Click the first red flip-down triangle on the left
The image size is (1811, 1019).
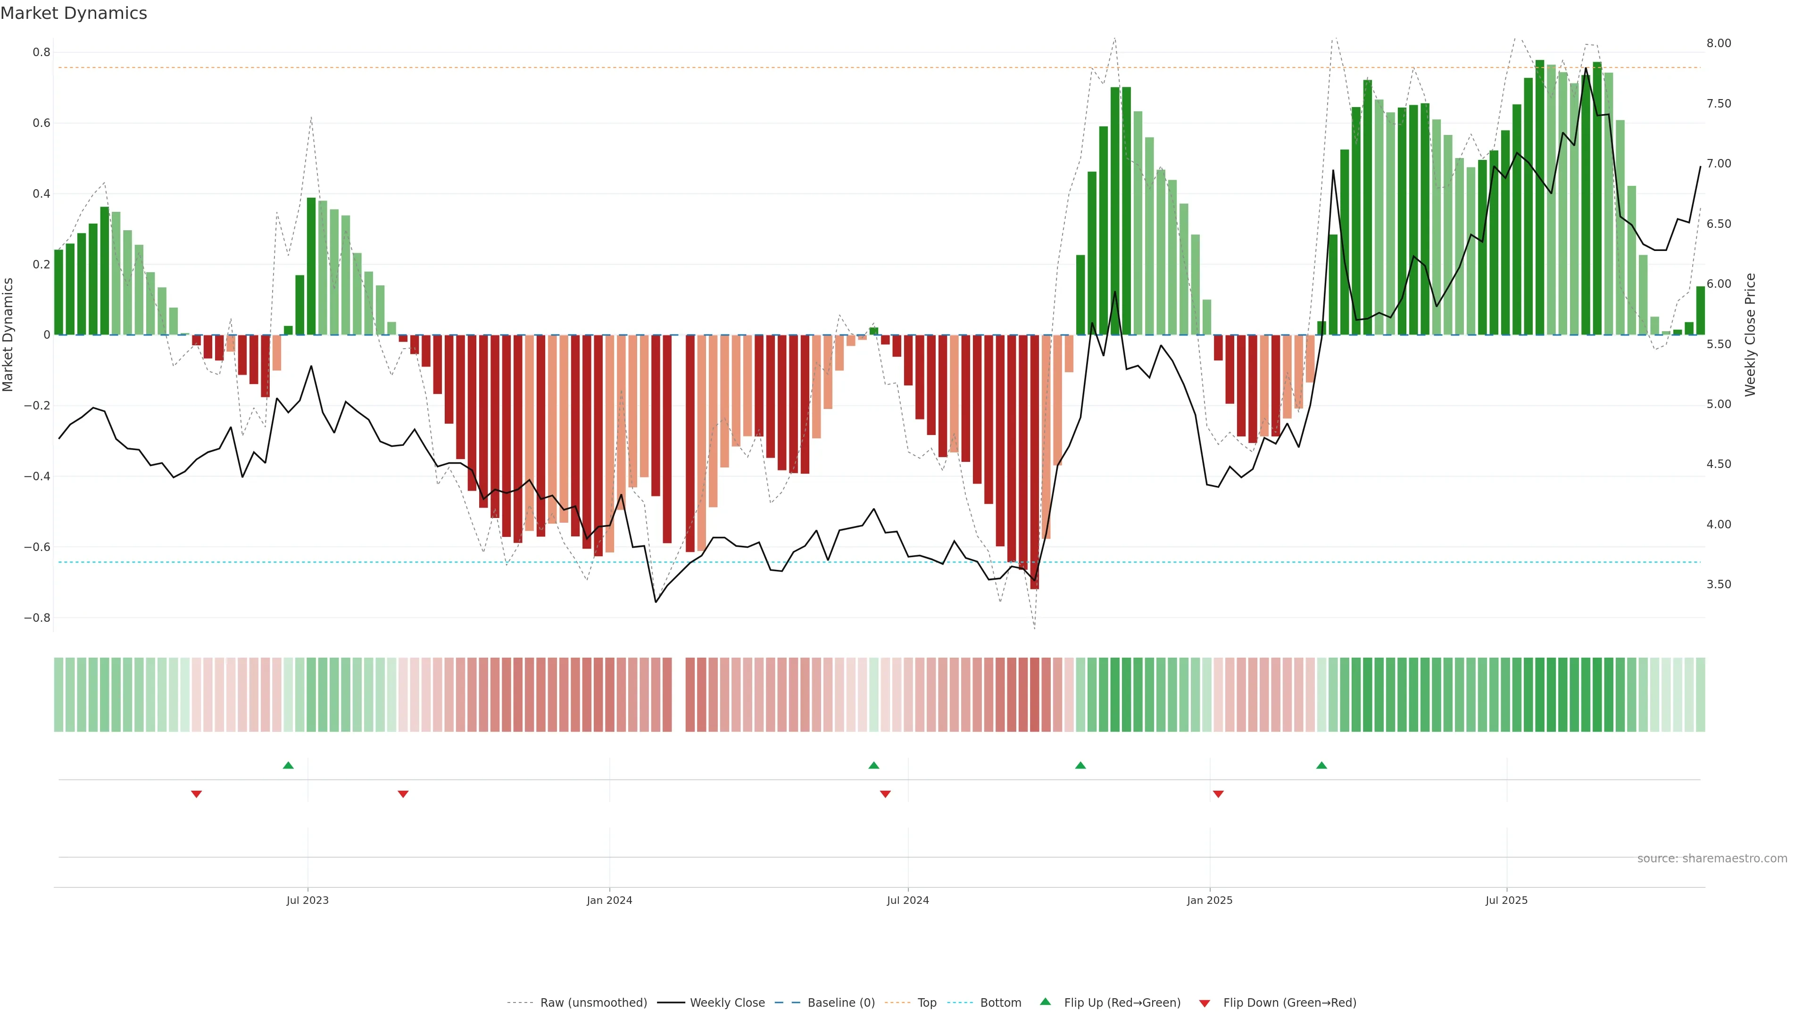[x=197, y=794]
